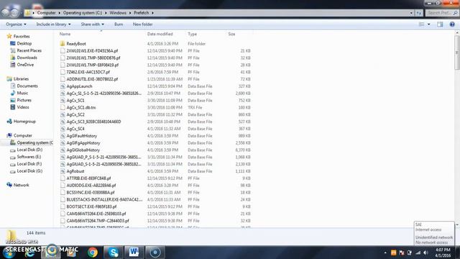The width and height of the screenshot is (460, 259).
Task: Select the AgAppLaunch database file icon
Action: (x=63, y=86)
